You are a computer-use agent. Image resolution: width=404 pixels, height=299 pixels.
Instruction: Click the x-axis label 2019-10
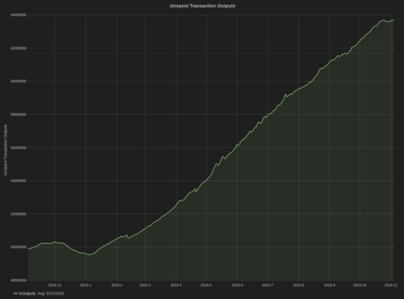pos(359,285)
